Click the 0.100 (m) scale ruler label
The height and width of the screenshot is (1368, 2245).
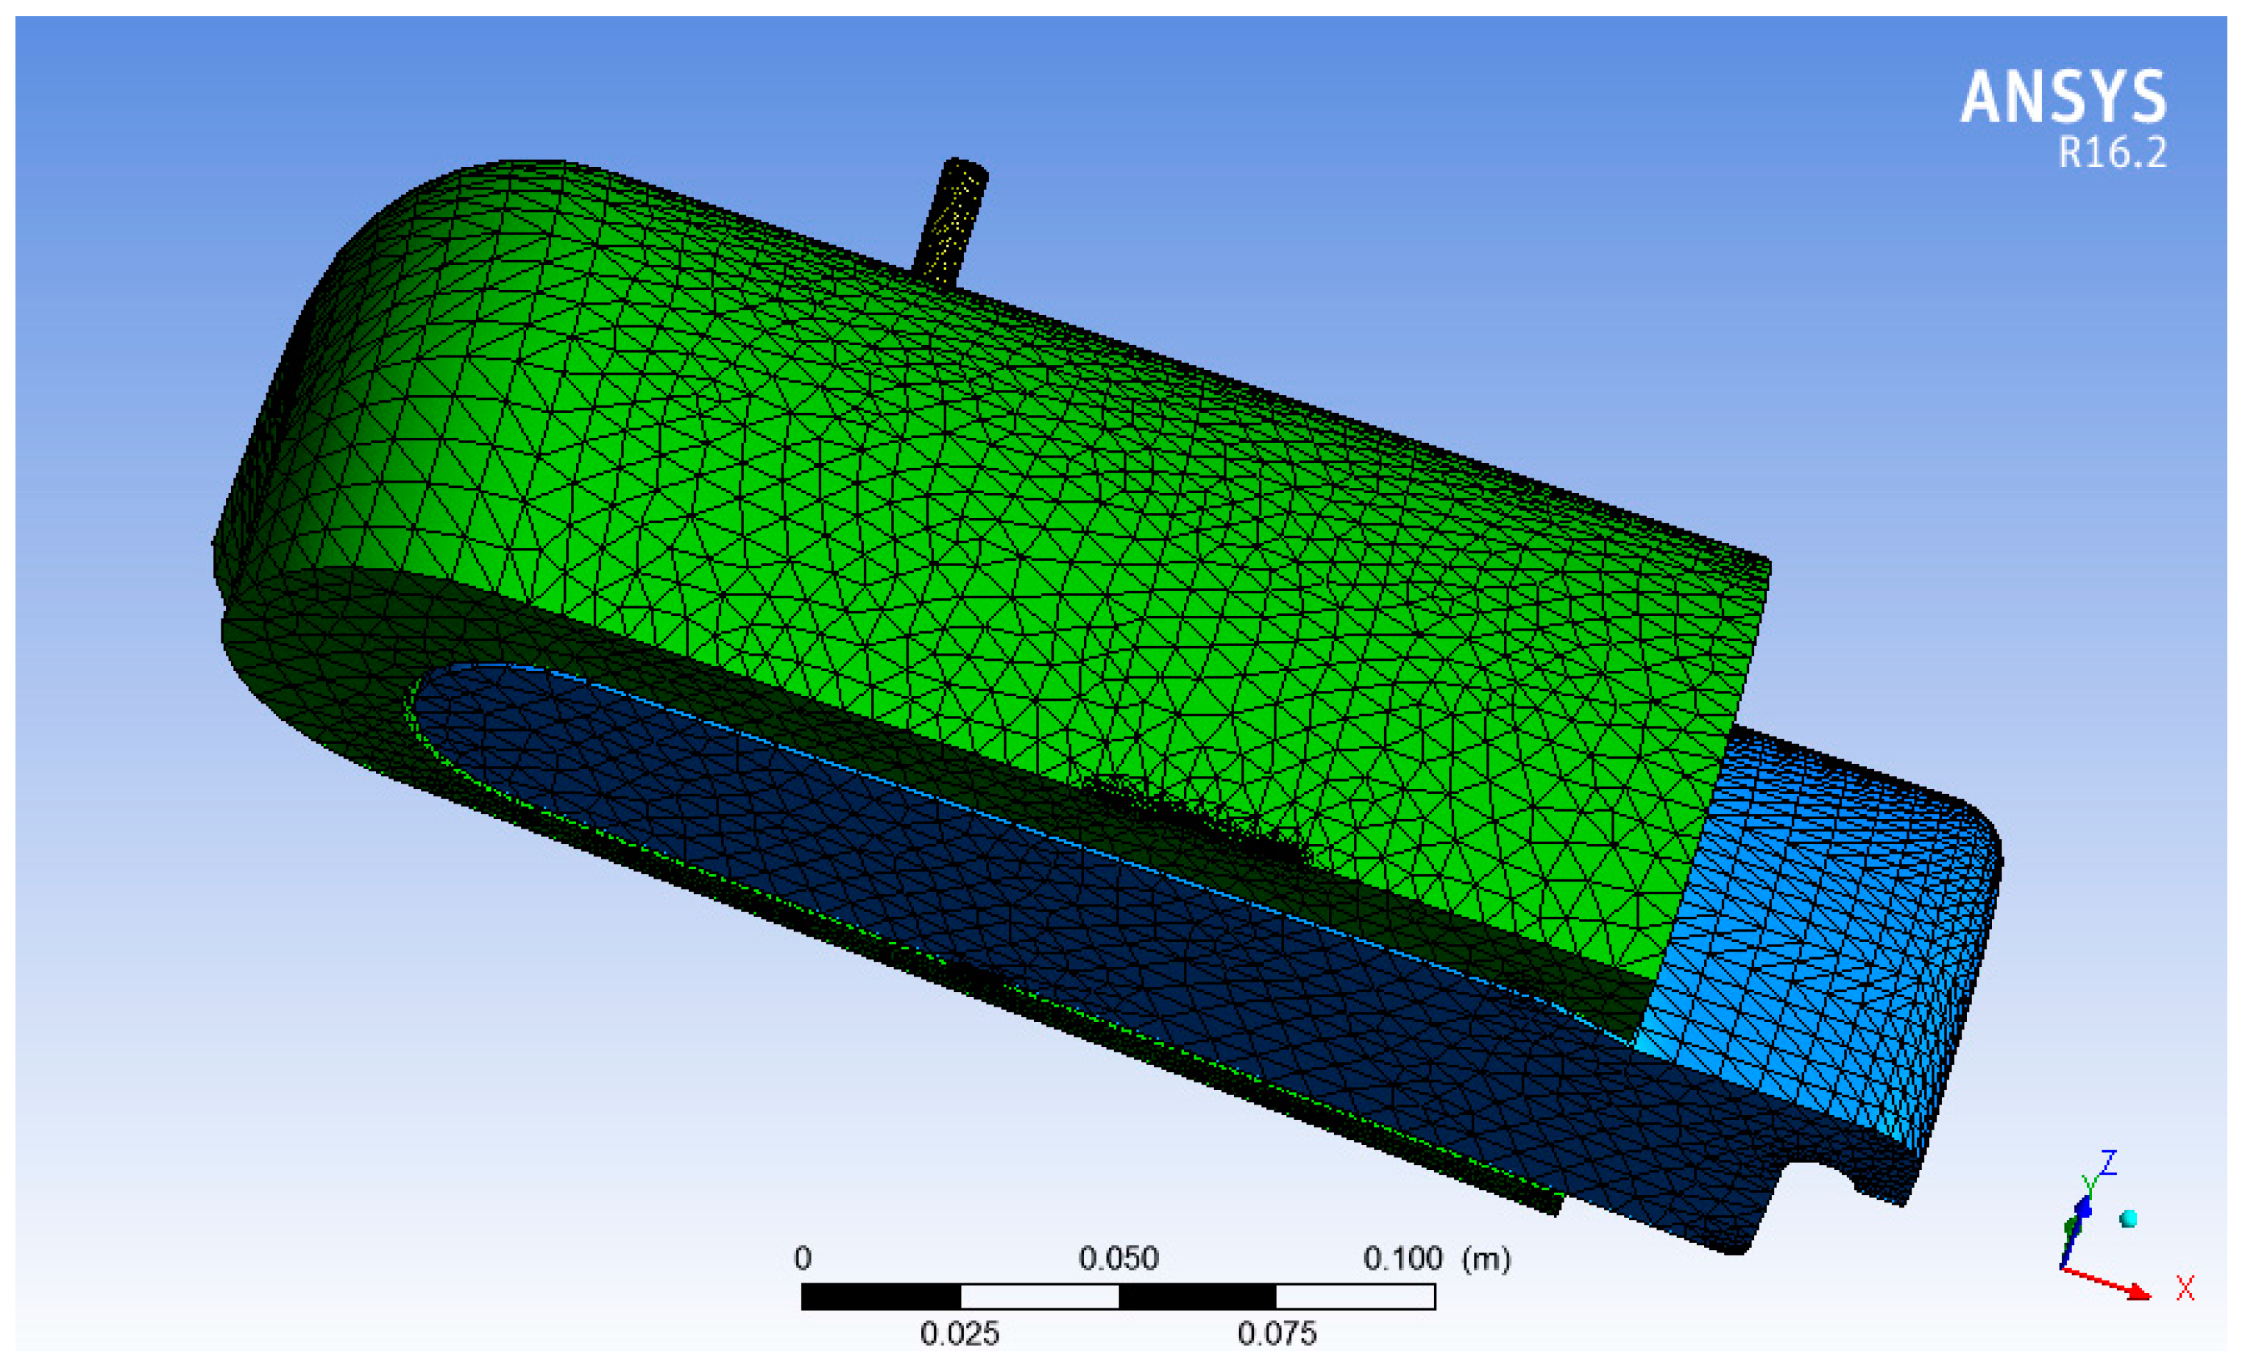point(1436,1258)
